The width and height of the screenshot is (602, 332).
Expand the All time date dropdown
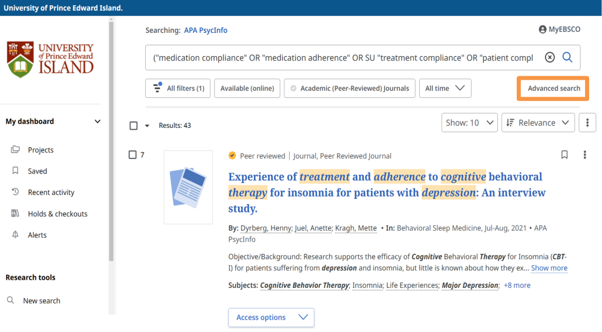point(445,89)
